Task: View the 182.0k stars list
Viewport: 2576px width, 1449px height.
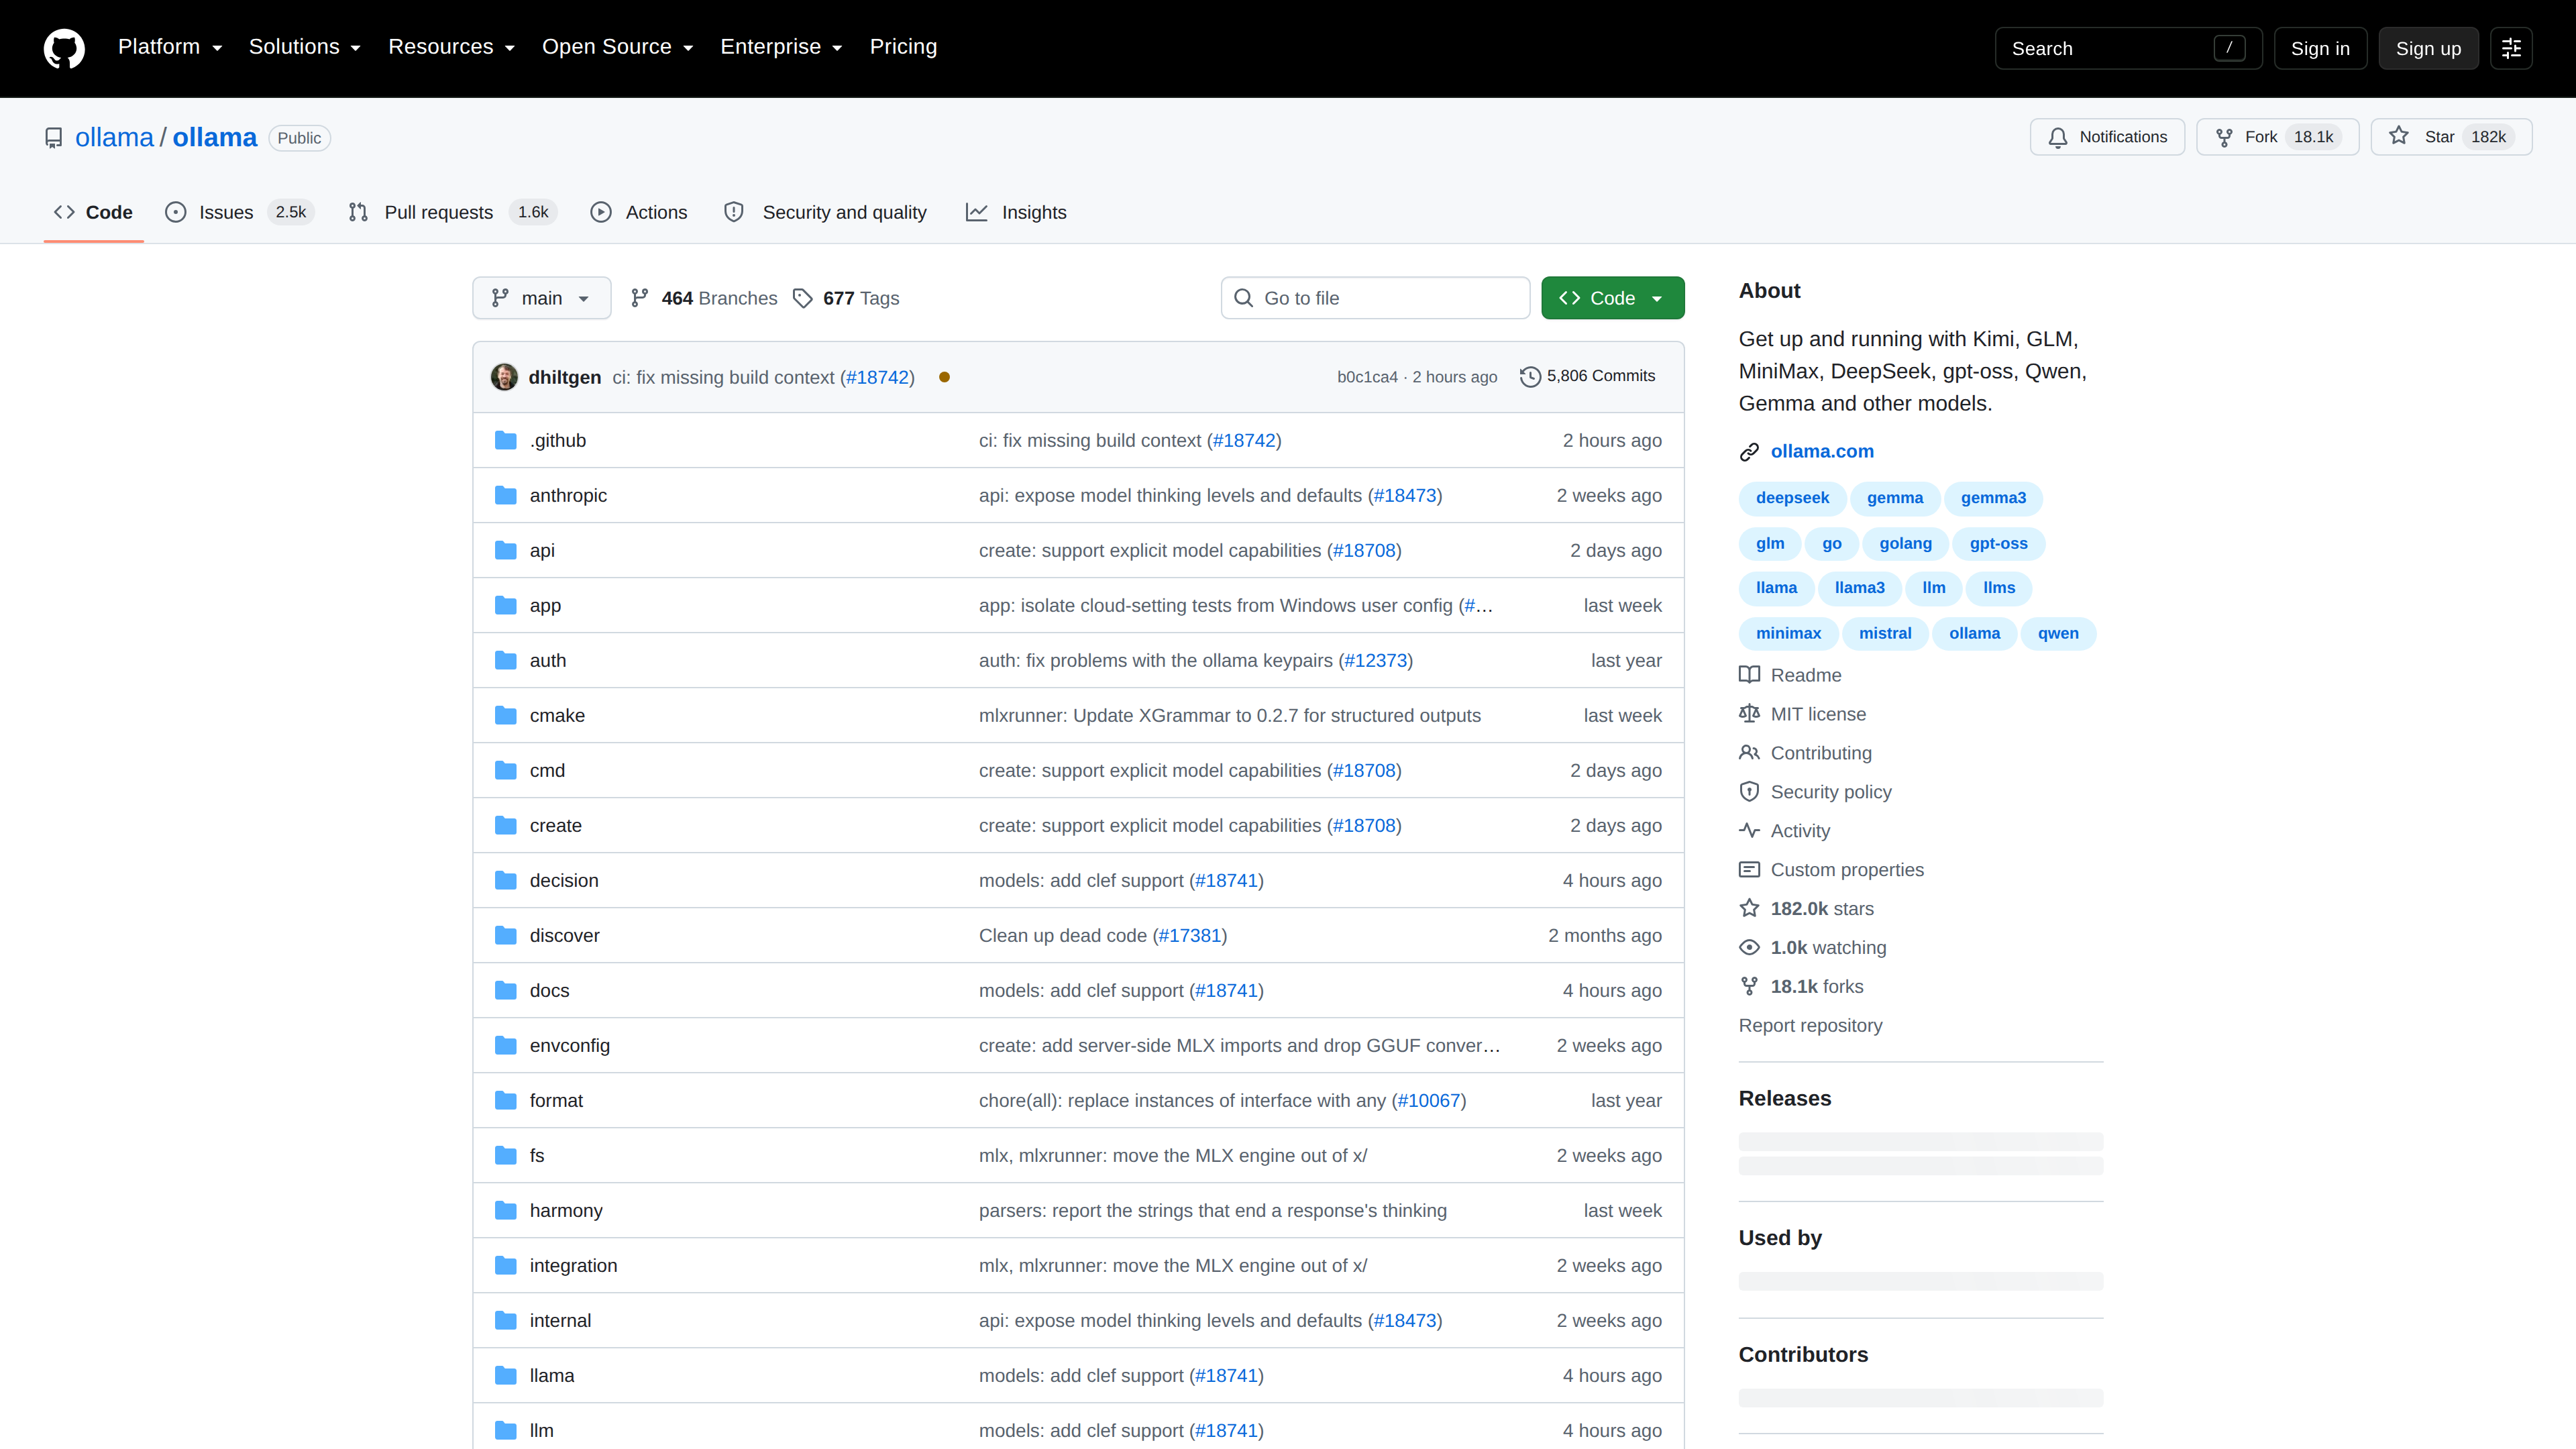Action: click(x=1806, y=909)
